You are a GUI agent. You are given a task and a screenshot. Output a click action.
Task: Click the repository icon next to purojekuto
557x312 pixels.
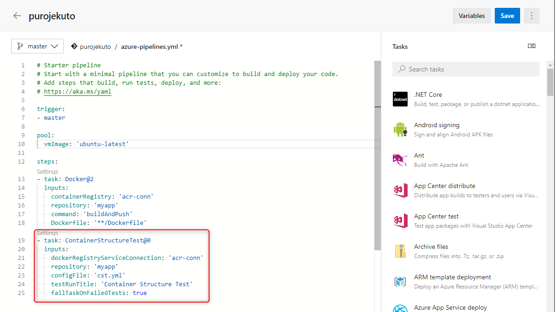click(x=74, y=47)
